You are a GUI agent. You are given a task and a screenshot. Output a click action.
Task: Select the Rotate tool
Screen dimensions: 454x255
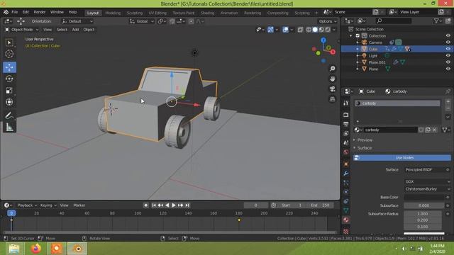click(x=9, y=79)
